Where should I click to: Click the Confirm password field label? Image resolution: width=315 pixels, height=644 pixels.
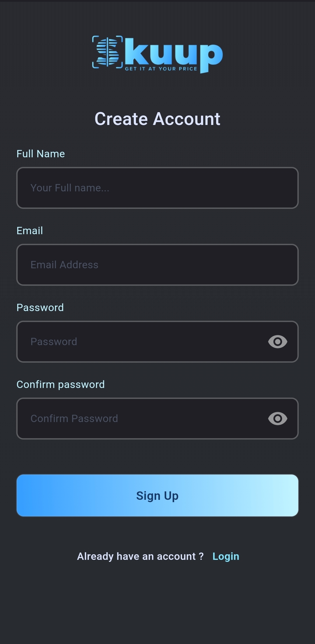60,384
